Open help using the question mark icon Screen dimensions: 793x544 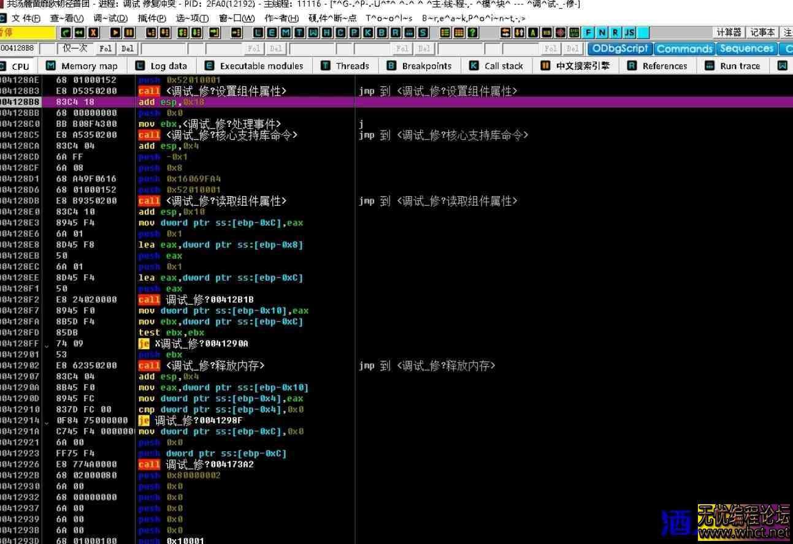click(x=472, y=32)
